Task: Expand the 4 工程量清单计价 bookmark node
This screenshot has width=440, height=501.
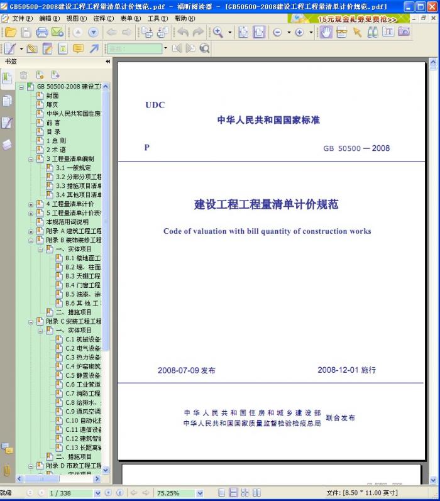Action: coord(31,204)
